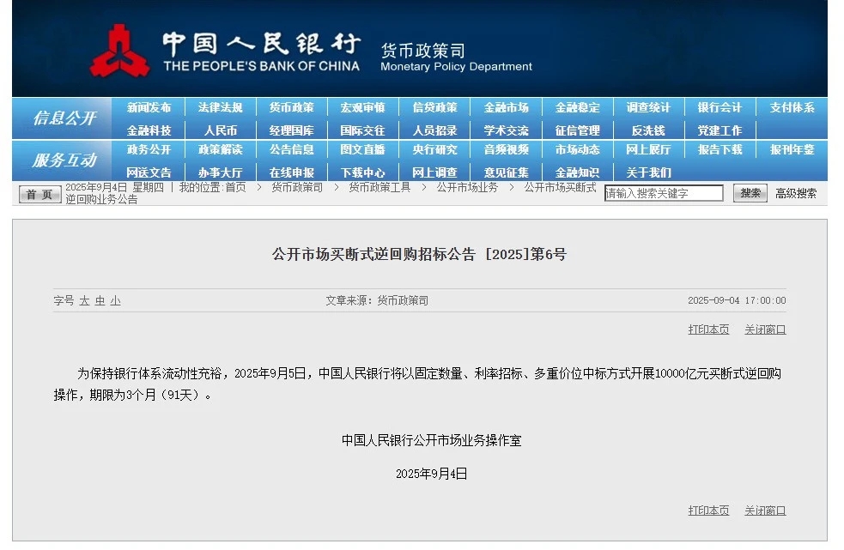The image size is (844, 550).
Task: Open the 货币政策 menu item
Action: [292, 107]
